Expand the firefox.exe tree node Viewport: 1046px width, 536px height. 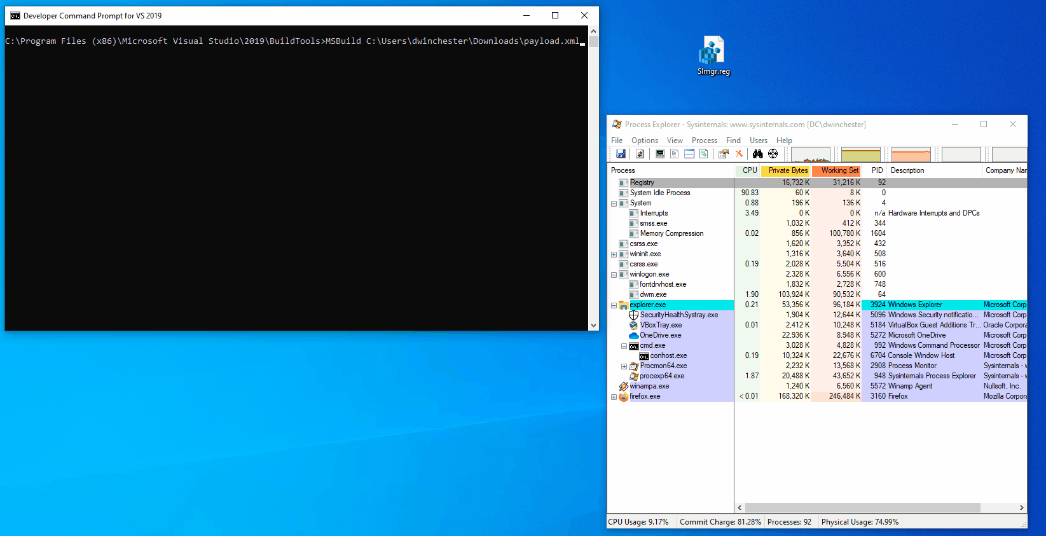pos(614,397)
